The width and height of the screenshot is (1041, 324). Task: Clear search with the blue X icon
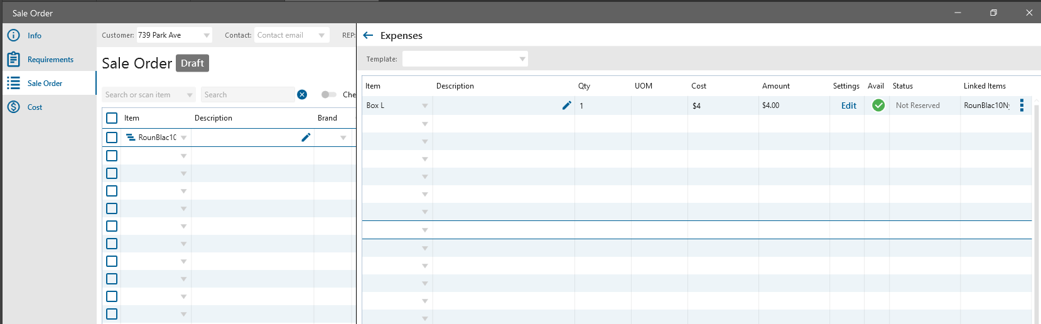coord(302,95)
